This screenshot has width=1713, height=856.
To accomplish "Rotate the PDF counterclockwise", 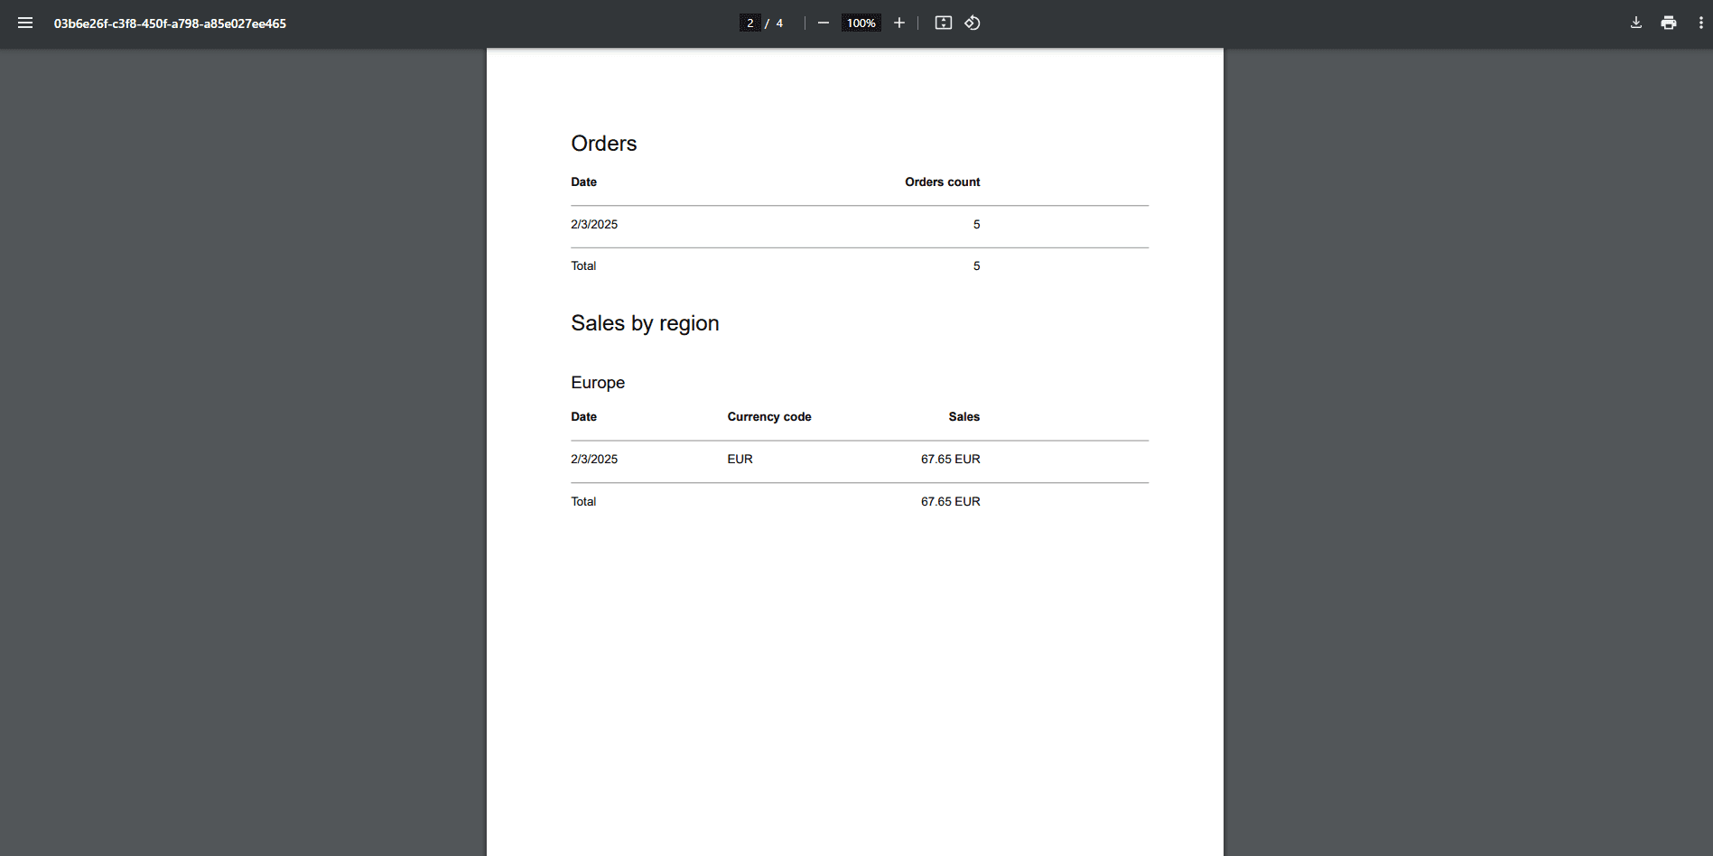I will pos(973,23).
